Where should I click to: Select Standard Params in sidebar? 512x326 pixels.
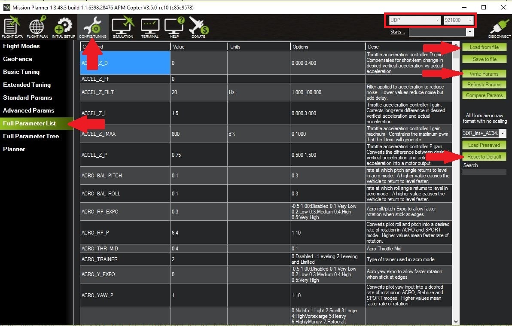27,97
